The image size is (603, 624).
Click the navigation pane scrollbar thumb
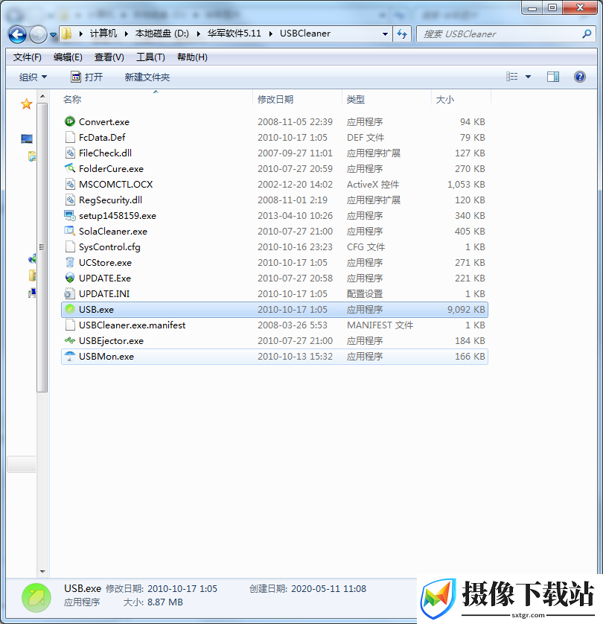[42, 247]
